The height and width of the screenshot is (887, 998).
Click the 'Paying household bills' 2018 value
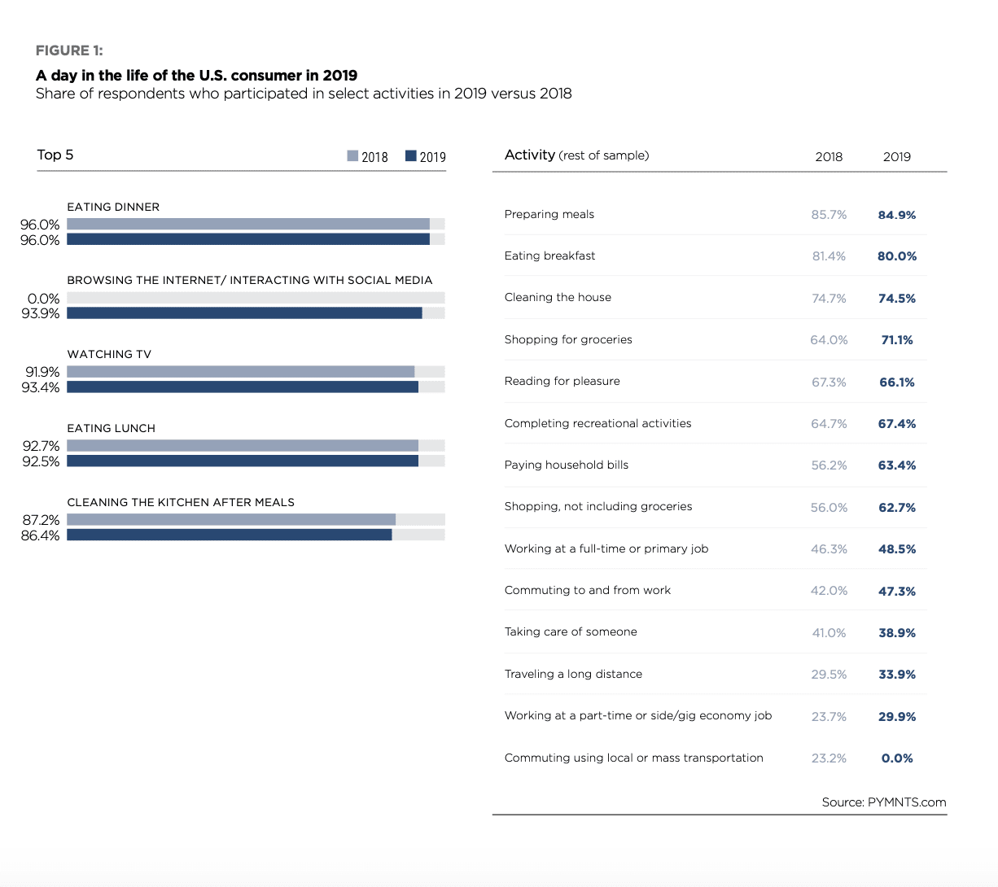[829, 465]
